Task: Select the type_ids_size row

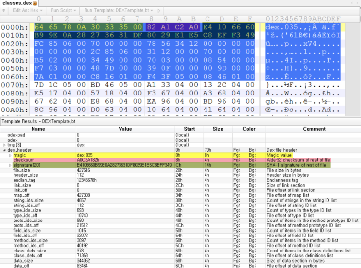Action: [x=181, y=211]
